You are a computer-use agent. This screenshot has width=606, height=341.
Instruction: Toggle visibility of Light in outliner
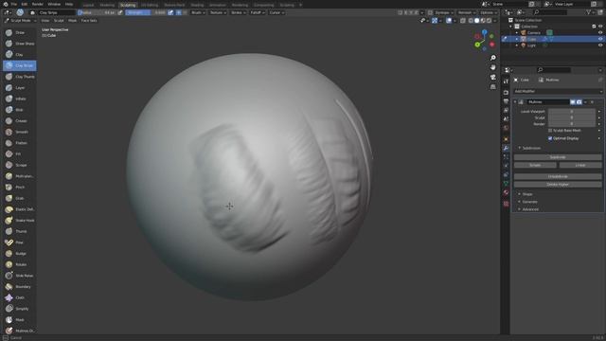(x=600, y=45)
